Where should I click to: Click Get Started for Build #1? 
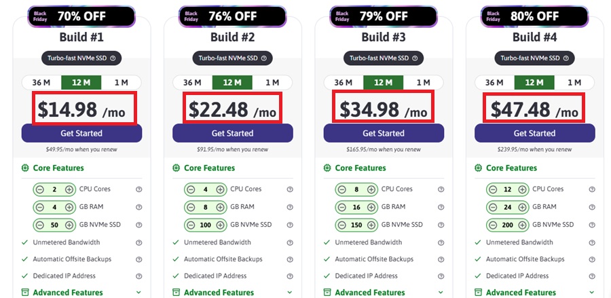tap(81, 133)
